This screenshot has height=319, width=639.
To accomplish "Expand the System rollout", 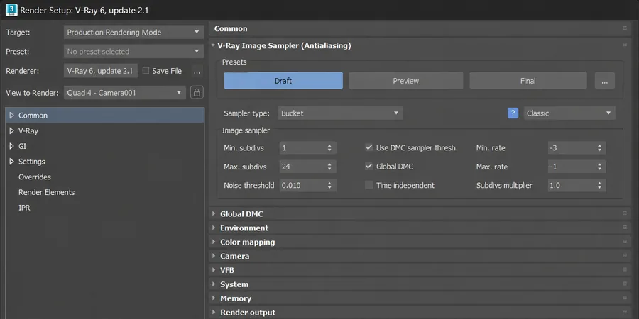I will (x=214, y=284).
